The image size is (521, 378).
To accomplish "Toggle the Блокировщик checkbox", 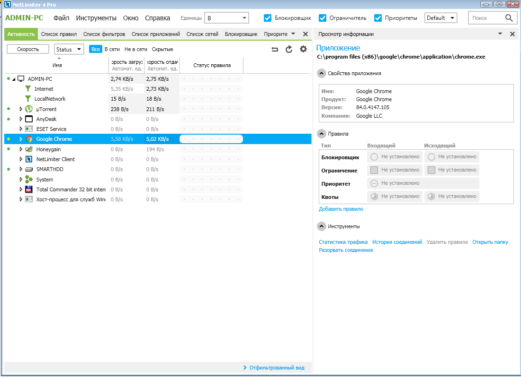I will 268,18.
